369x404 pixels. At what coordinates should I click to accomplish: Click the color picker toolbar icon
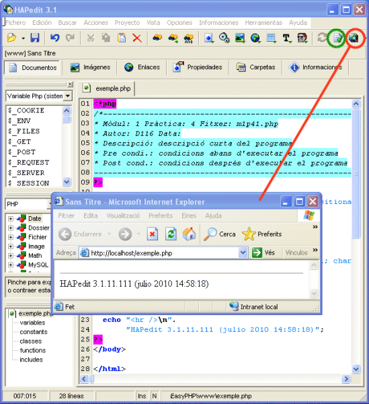click(x=224, y=38)
